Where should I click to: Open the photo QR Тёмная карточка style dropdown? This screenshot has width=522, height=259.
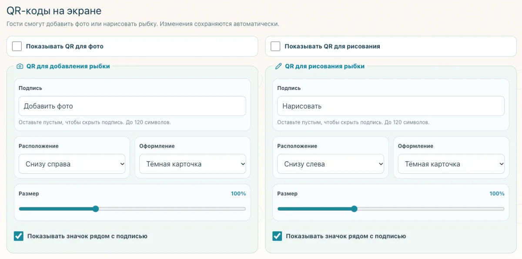193,164
